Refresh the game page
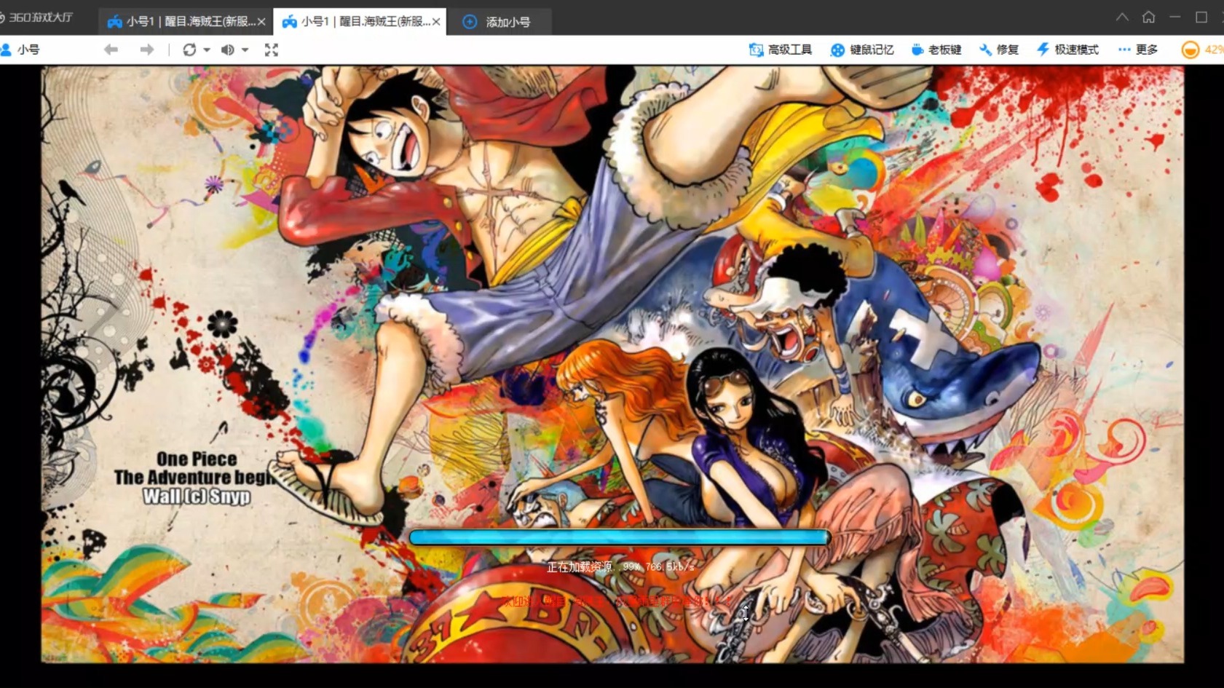 pos(189,50)
